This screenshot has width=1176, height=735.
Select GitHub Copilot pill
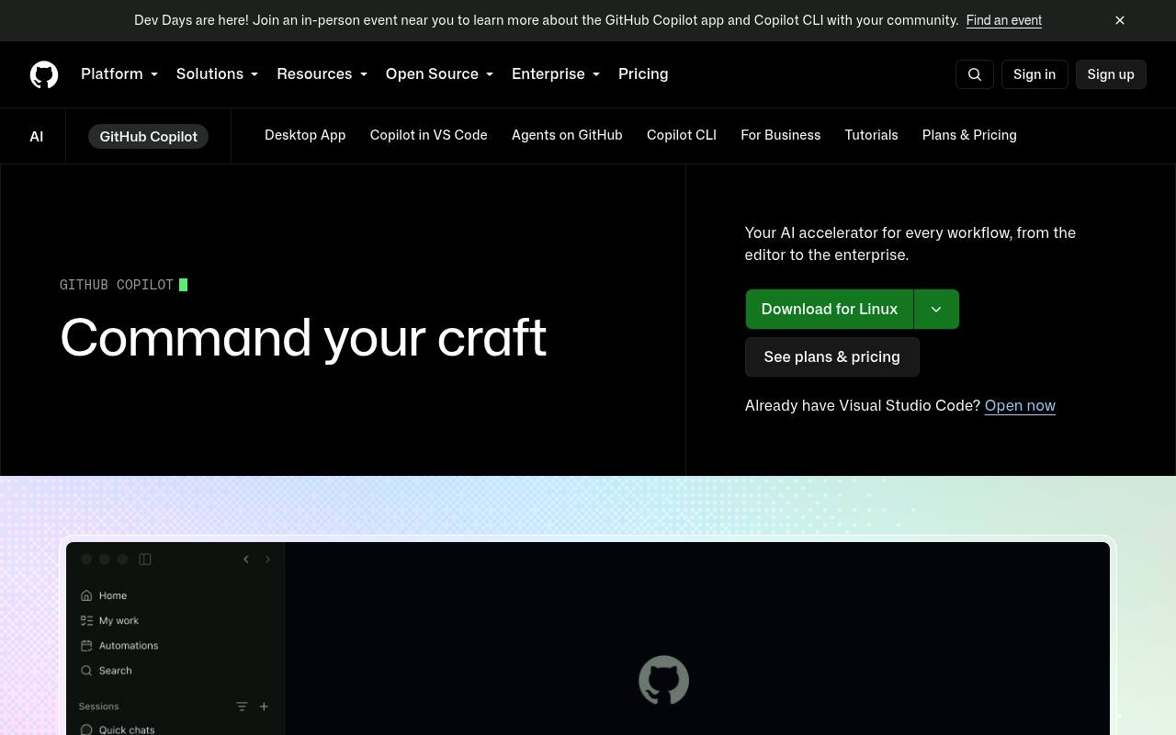[149, 136]
